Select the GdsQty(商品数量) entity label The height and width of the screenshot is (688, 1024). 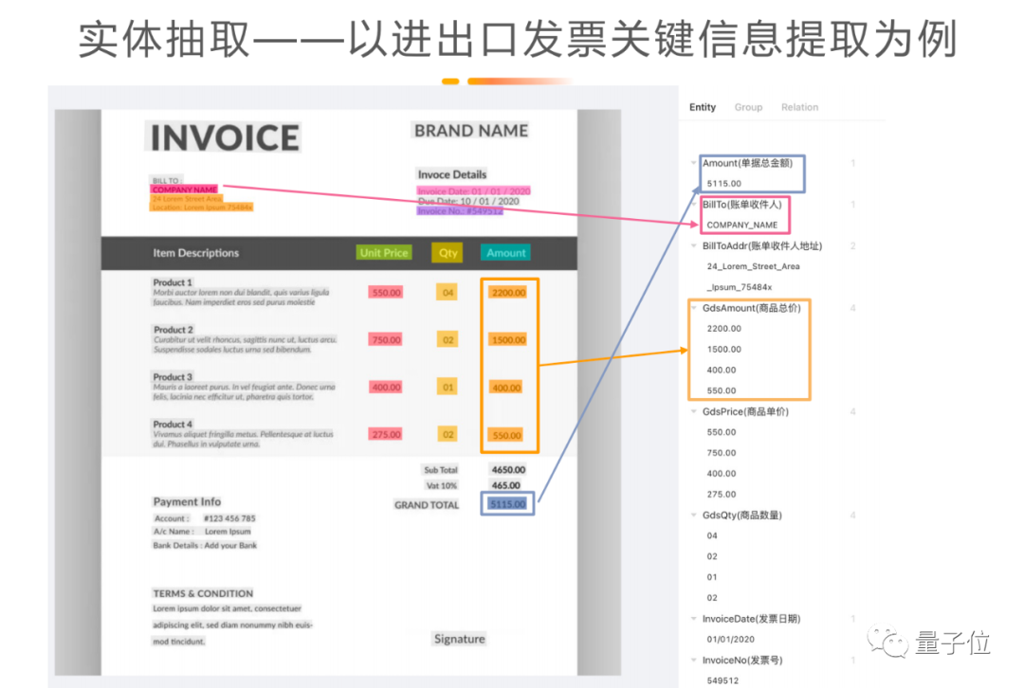tap(741, 515)
